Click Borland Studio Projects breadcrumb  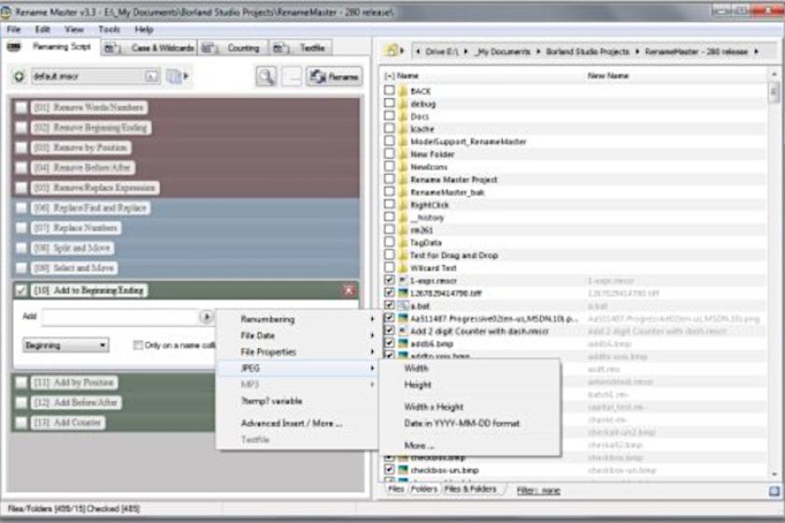[587, 51]
